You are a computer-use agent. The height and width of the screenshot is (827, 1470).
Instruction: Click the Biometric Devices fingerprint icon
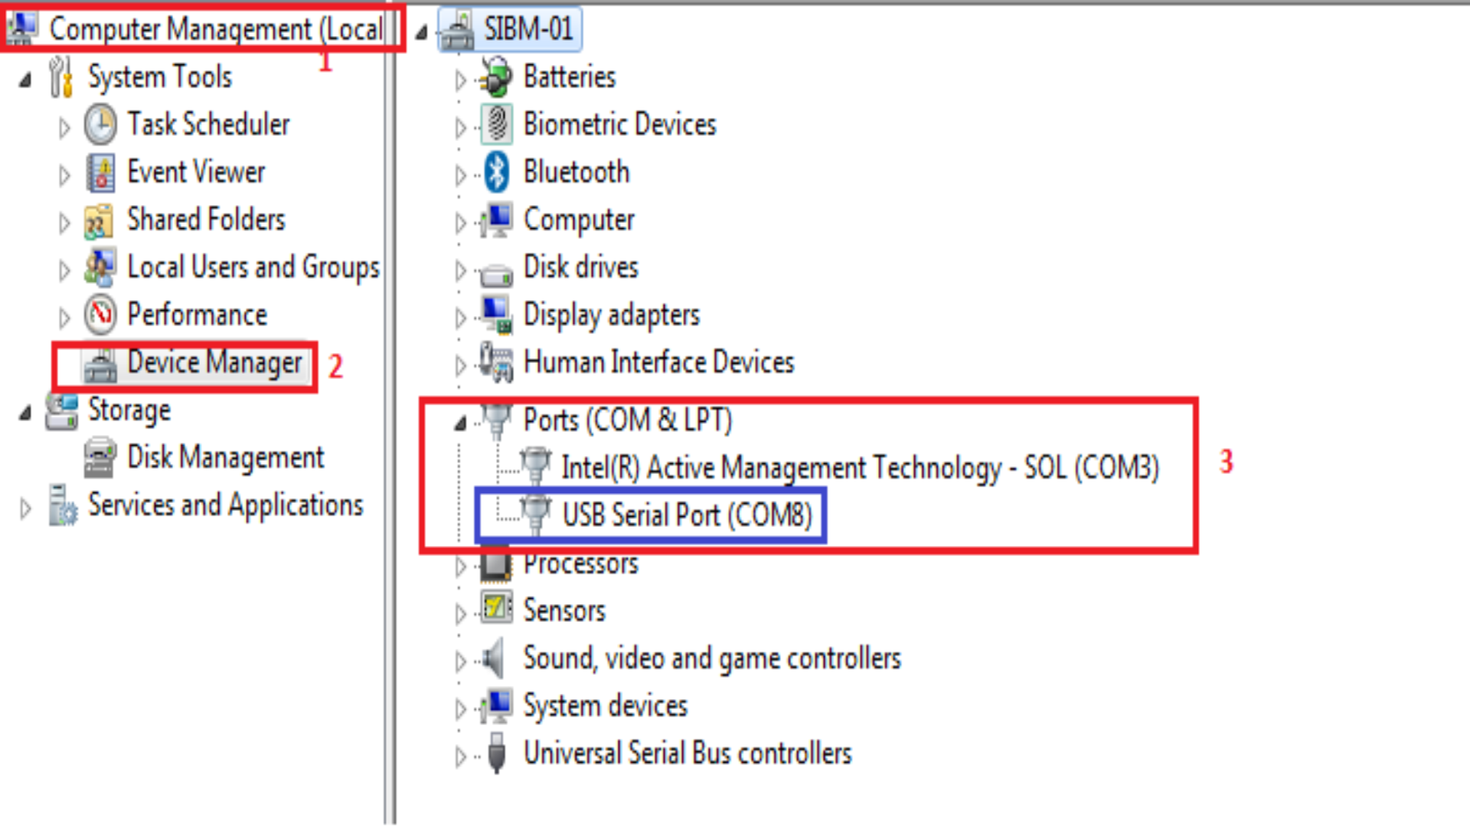point(497,124)
